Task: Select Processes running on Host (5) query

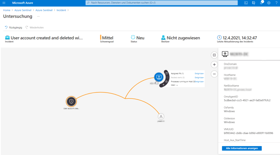Action: 183,82
